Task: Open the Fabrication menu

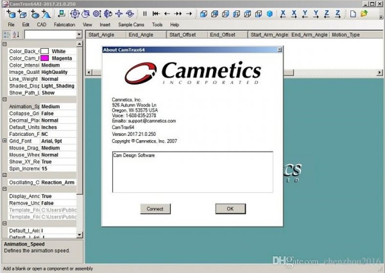Action: [x=64, y=24]
